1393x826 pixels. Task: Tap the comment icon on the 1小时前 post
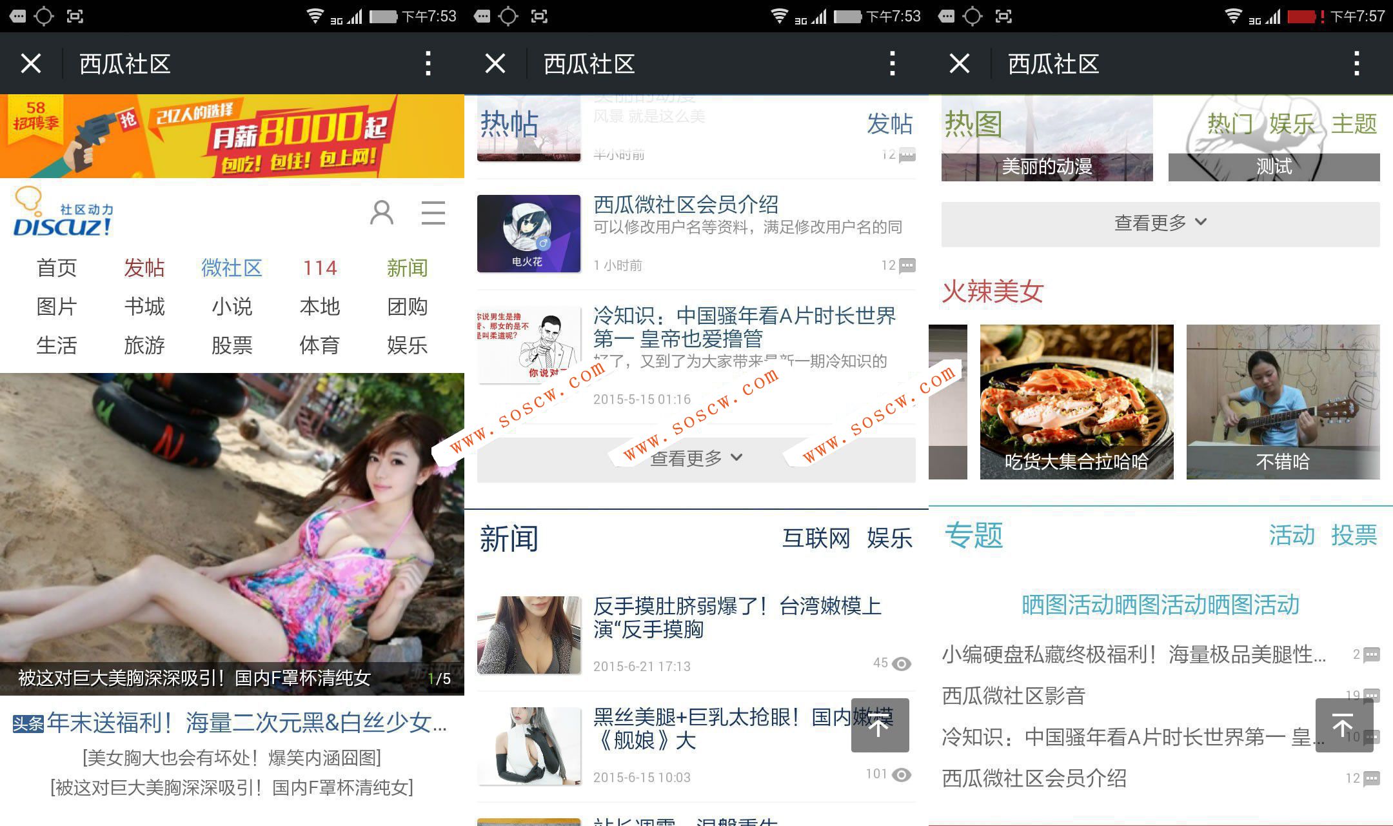coord(907,265)
